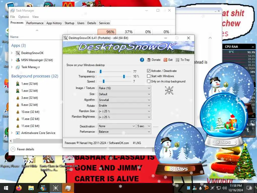Enable Start with Windows checkbox

coord(149,76)
